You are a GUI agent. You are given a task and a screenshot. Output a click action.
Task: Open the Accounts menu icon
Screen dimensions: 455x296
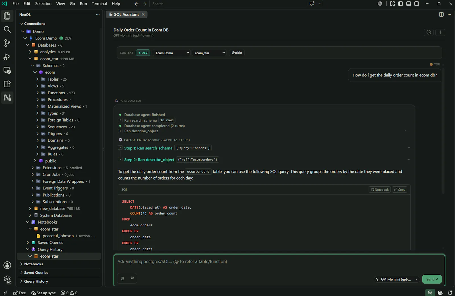coord(7,265)
